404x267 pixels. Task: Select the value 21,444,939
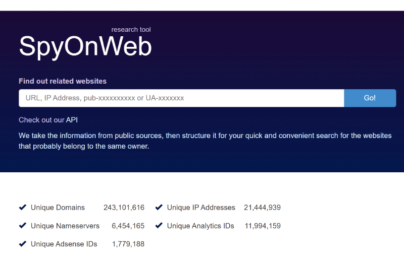(262, 208)
